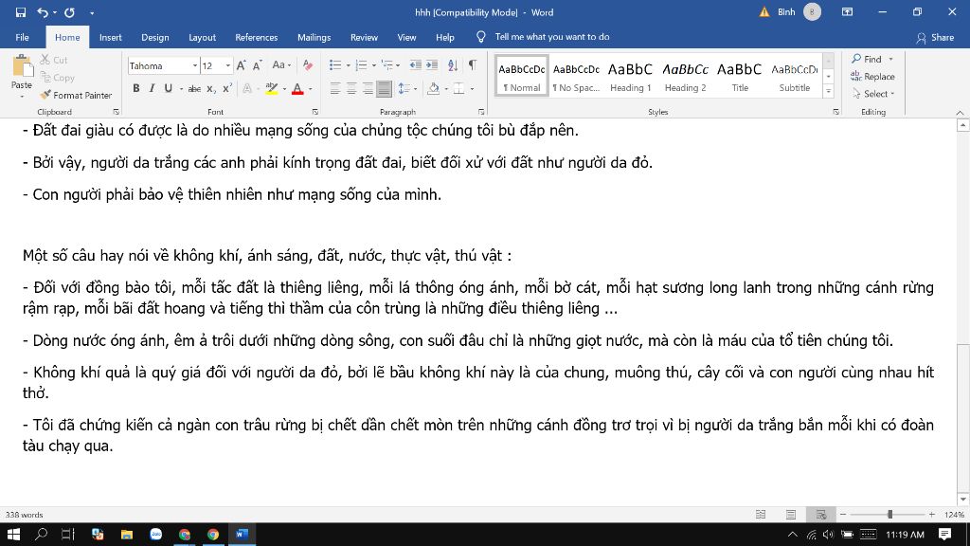Toggle underline formatting
The image size is (970, 546).
168,89
